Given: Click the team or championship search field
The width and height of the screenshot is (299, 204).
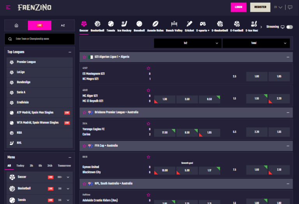Looking at the screenshot, I should point(39,39).
